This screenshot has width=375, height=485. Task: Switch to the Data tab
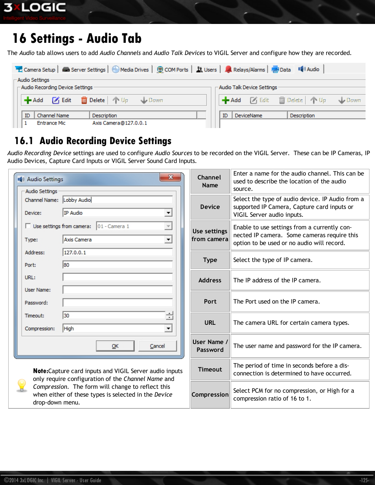pos(281,70)
